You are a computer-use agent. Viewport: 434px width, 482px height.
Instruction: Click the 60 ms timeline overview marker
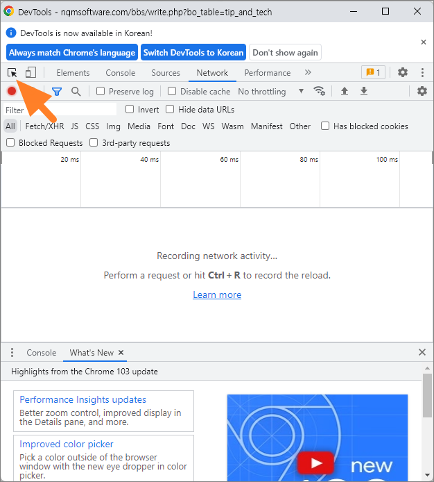[x=229, y=160]
